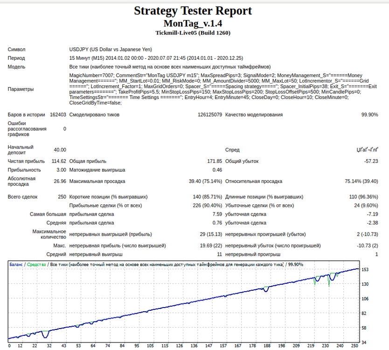Click 'USDJPY (US Dollar vs Japanese Yen)' value
Screen dimensions: 389x350
pos(111,49)
